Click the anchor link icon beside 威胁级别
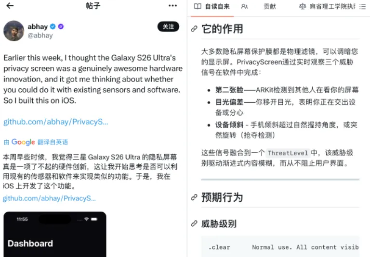 (x=194, y=223)
